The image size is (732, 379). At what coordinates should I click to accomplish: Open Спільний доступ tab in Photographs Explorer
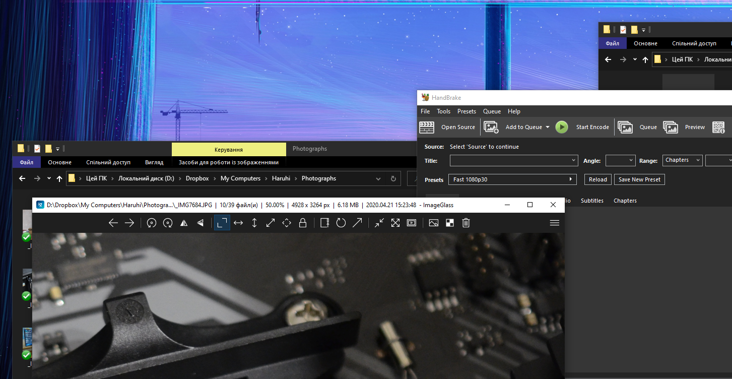[108, 162]
